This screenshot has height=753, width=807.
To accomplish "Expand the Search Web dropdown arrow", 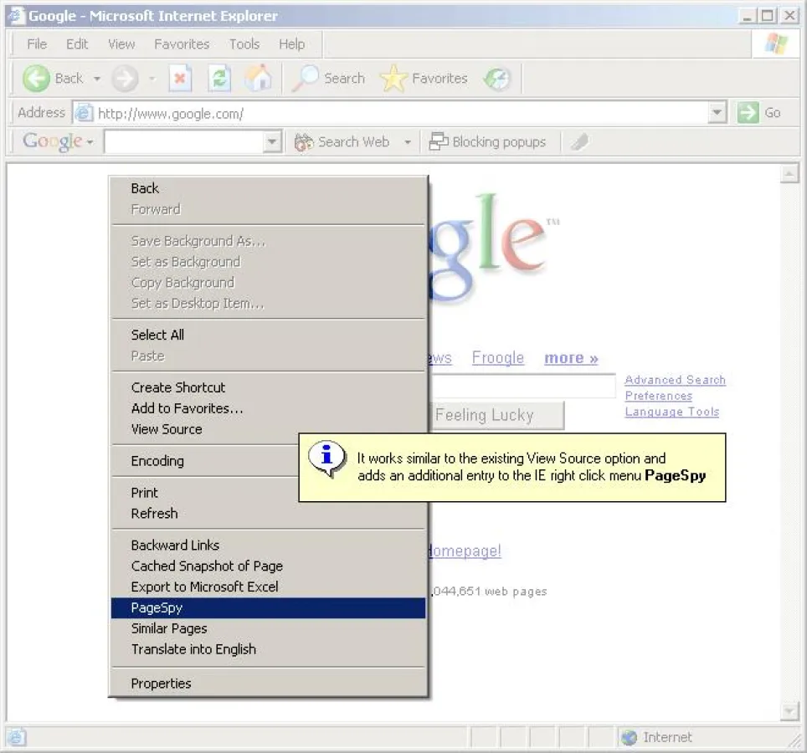I will 408,143.
